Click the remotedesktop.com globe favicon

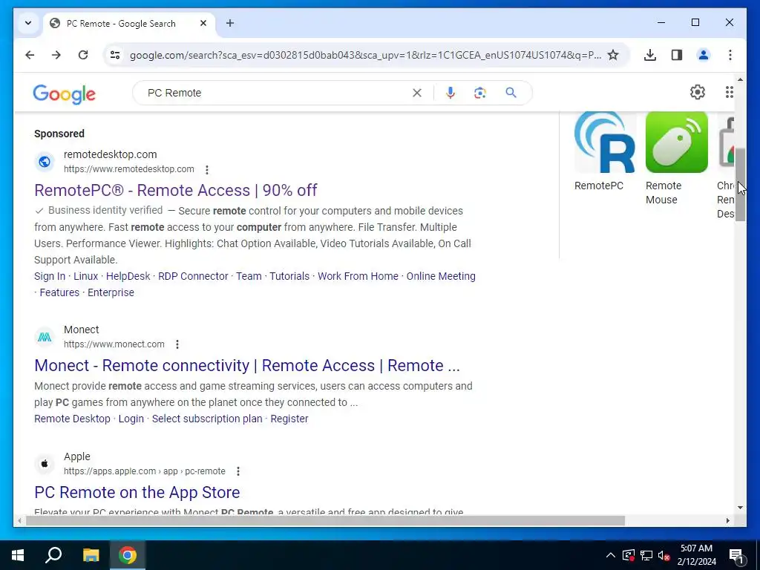tap(44, 162)
